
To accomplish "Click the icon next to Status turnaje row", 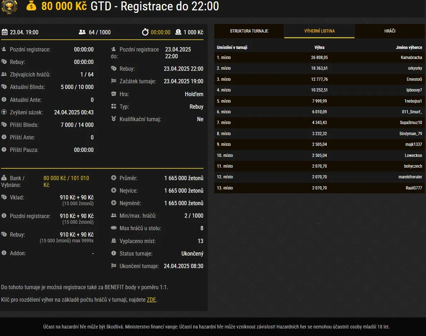I will coord(113,253).
